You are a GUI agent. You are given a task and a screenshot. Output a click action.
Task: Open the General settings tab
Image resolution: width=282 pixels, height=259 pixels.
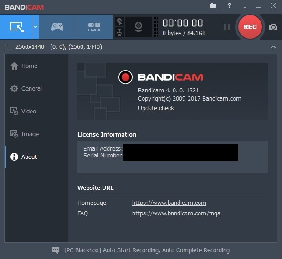point(31,89)
